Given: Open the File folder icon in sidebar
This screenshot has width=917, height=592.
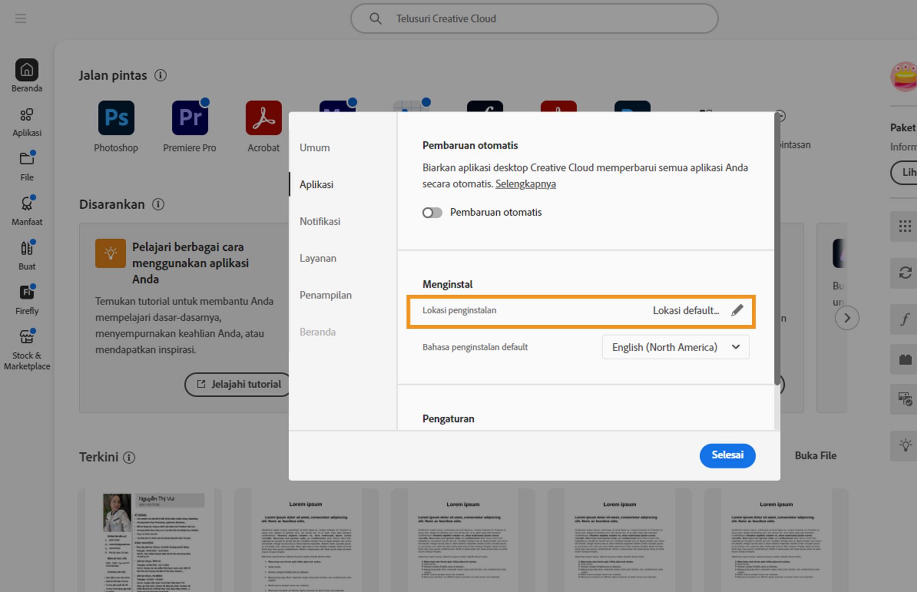Looking at the screenshot, I should (27, 159).
